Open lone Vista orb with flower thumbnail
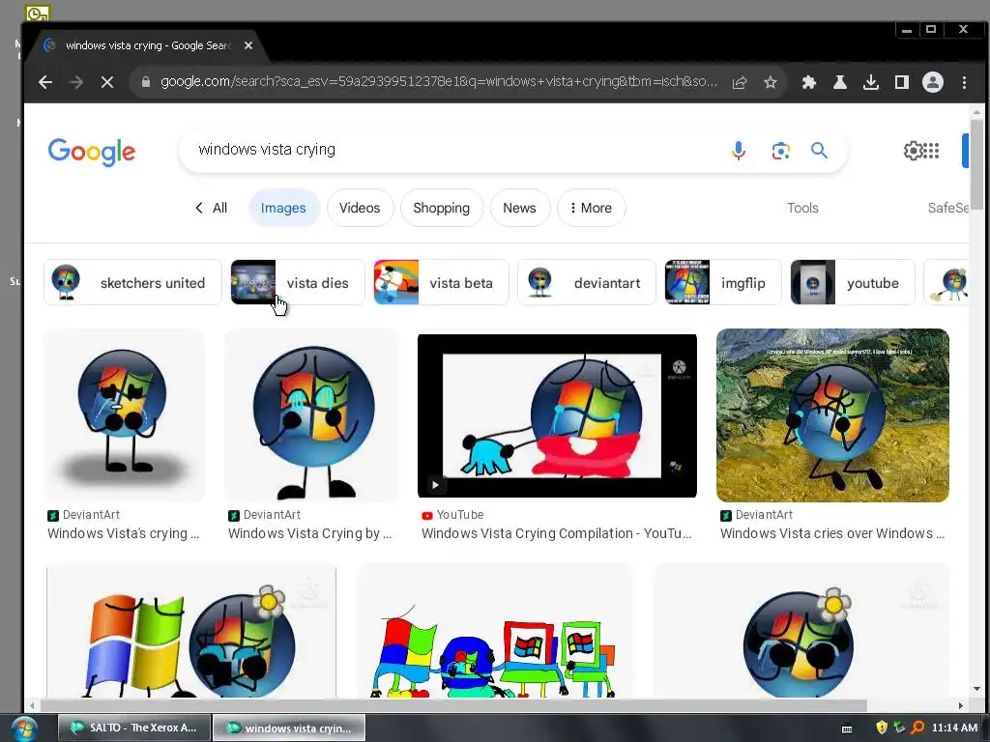This screenshot has width=990, height=742. [801, 631]
